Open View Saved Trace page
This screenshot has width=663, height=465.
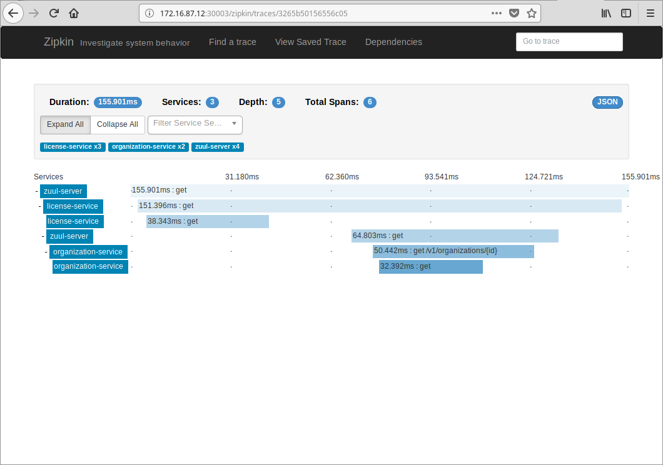[311, 42]
